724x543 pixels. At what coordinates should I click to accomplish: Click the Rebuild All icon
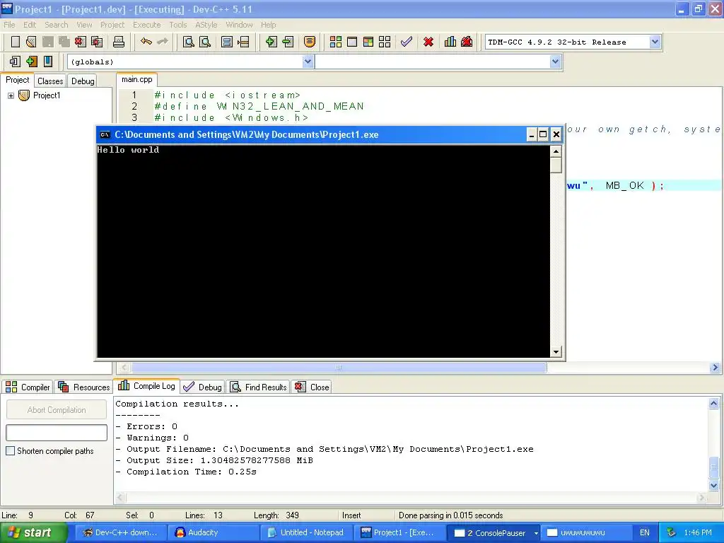coord(385,42)
